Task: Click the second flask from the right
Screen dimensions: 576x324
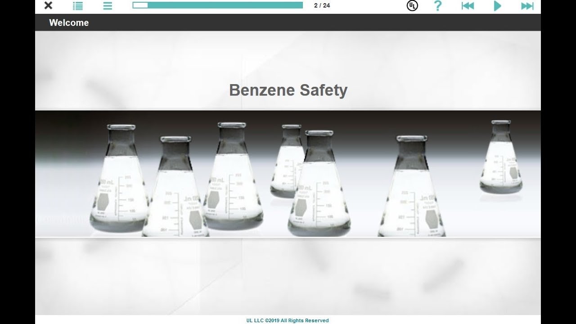Action: [x=411, y=193]
